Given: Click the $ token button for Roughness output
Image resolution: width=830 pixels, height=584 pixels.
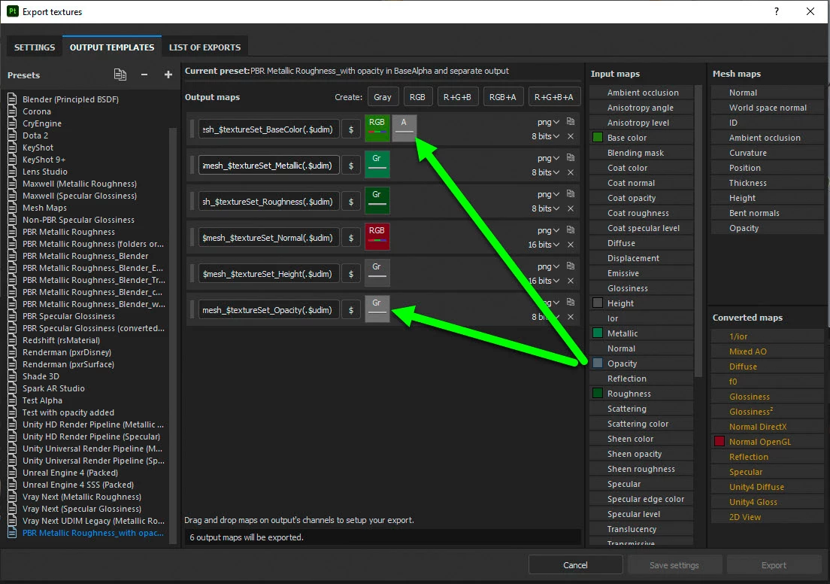Looking at the screenshot, I should click(351, 202).
